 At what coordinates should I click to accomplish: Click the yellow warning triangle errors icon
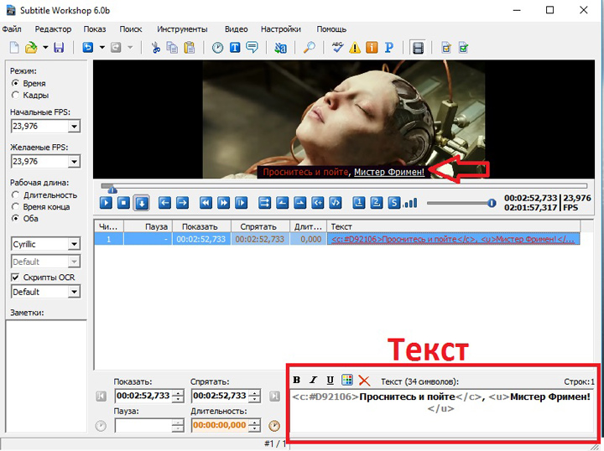pyautogui.click(x=355, y=48)
